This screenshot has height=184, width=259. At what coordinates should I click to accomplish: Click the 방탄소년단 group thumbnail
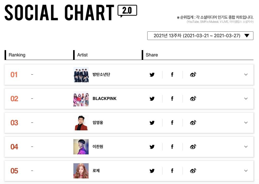[81, 75]
